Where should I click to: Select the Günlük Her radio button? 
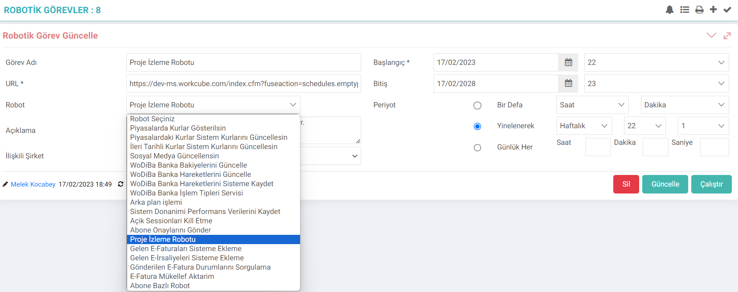(x=477, y=148)
